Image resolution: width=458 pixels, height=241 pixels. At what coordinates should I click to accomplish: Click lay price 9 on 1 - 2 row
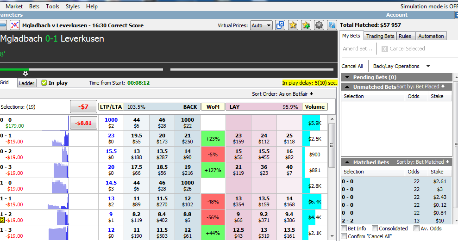(238, 217)
